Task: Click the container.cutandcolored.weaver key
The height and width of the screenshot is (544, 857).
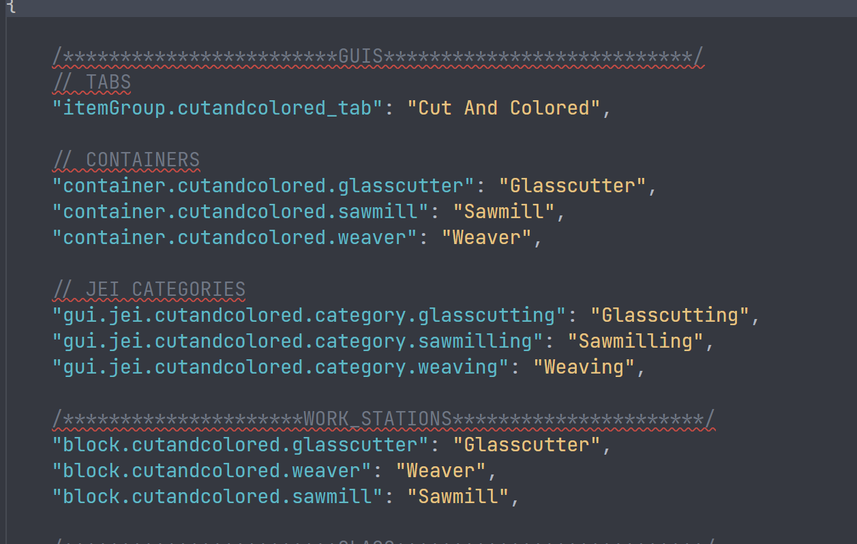Action: (234, 237)
